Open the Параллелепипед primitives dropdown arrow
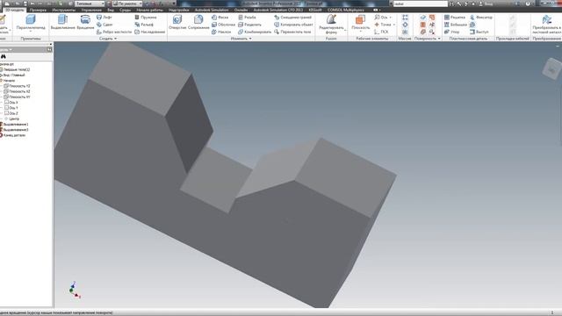 [x=31, y=32]
